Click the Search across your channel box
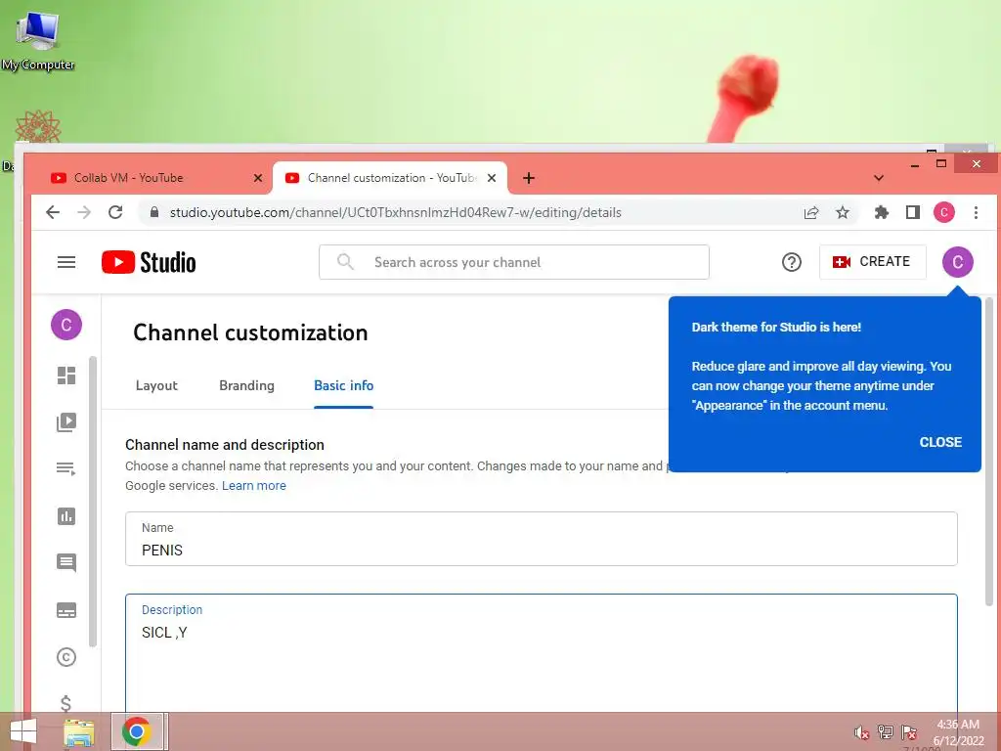 [x=514, y=262]
